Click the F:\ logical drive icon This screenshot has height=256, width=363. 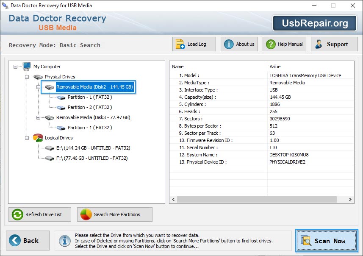coord(50,159)
